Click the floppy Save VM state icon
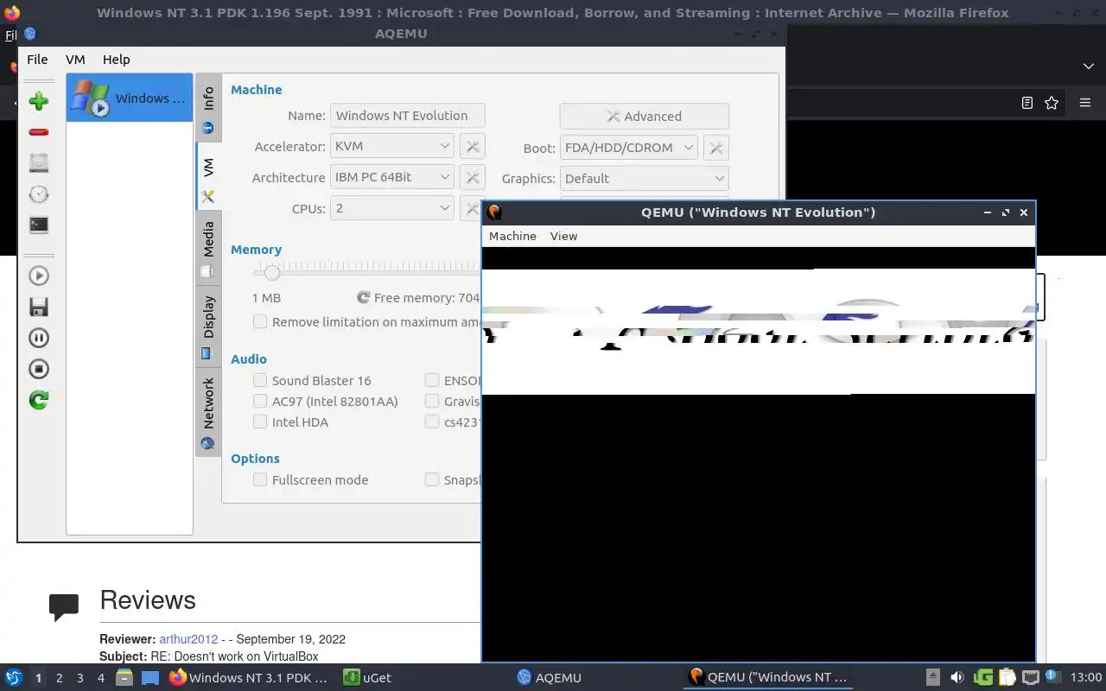1106x691 pixels. click(39, 307)
